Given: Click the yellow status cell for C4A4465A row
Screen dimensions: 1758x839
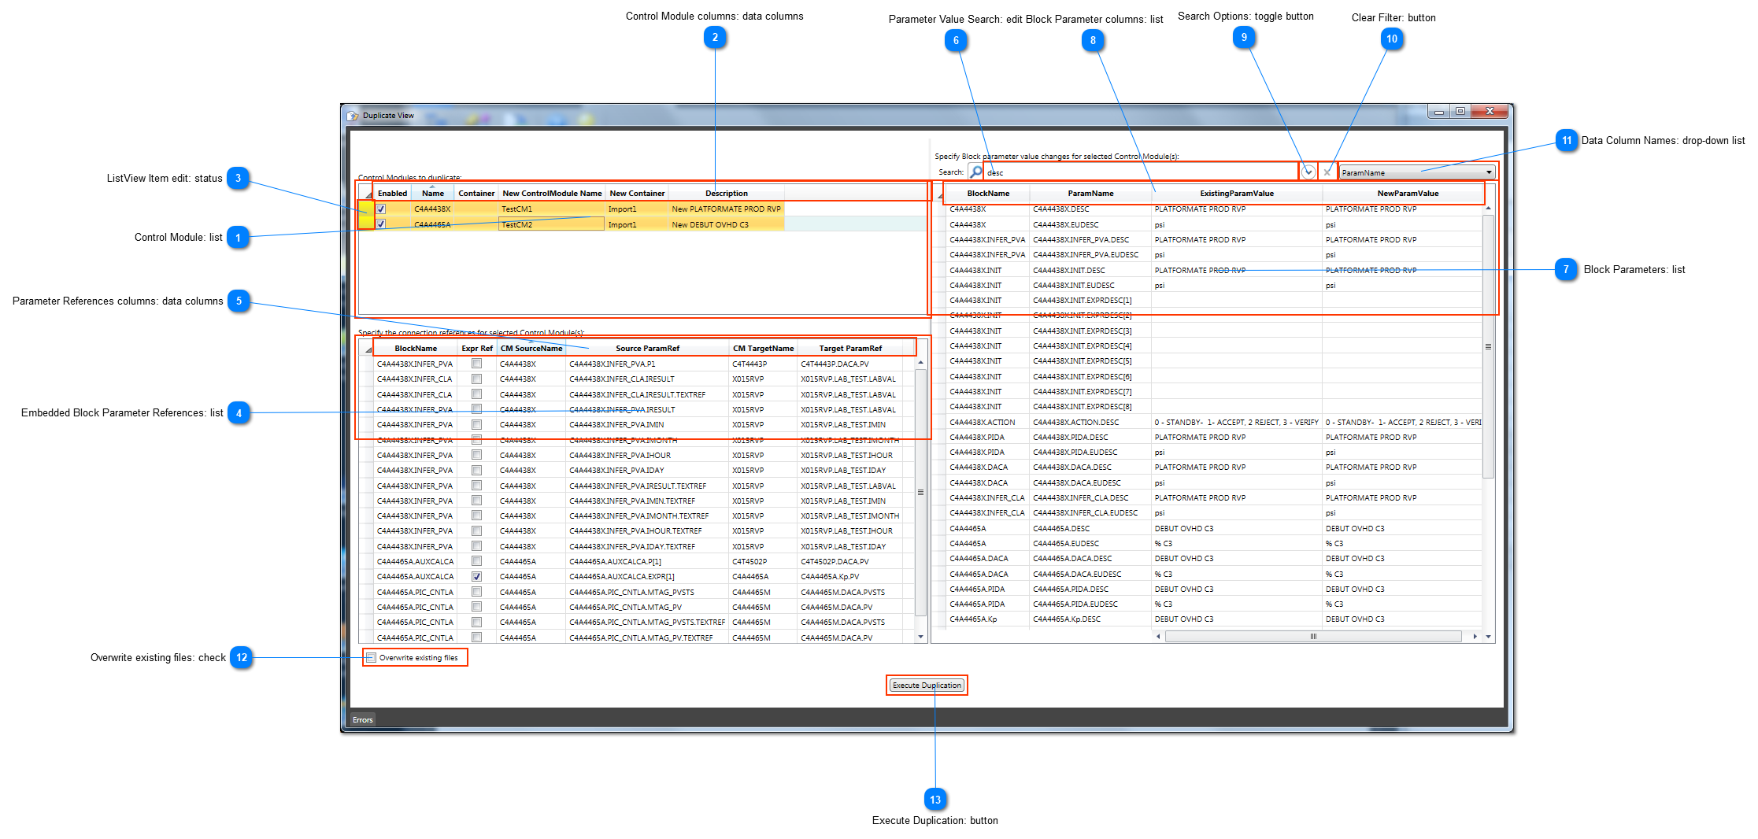Looking at the screenshot, I should pyautogui.click(x=366, y=223).
